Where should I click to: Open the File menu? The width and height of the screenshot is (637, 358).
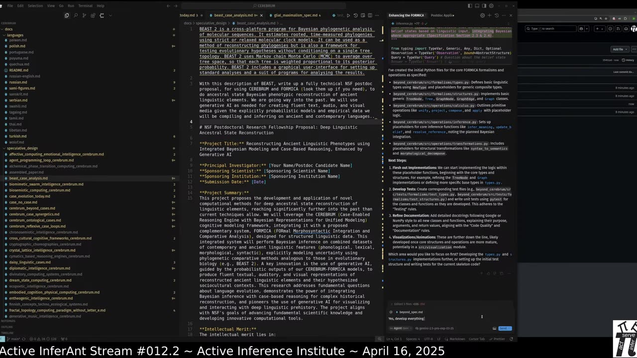[x=10, y=6]
